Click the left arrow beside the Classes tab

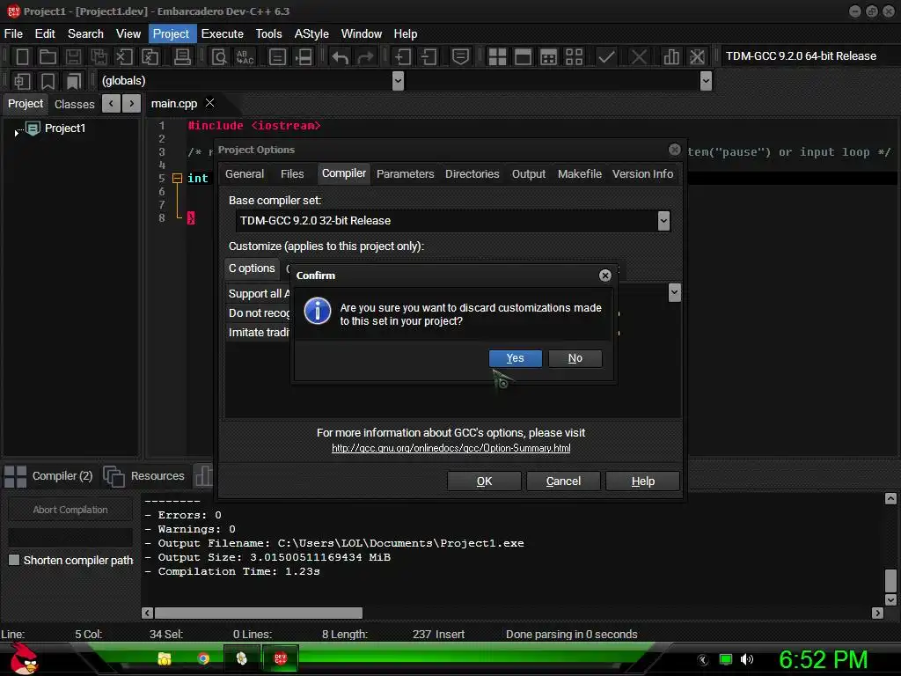(x=111, y=104)
